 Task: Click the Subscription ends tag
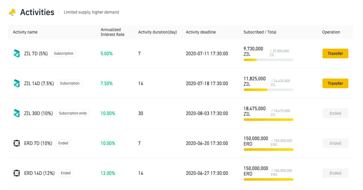(x=73, y=113)
